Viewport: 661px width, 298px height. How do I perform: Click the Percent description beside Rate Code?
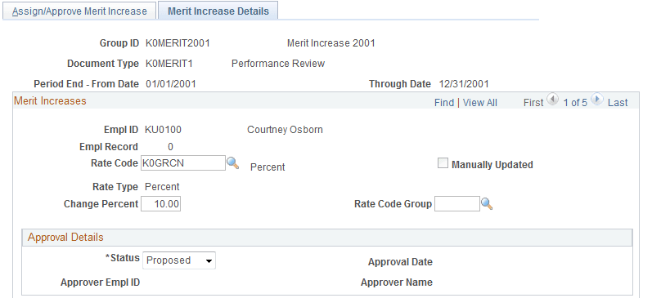pyautogui.click(x=268, y=167)
